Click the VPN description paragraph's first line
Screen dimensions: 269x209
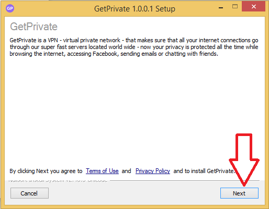pyautogui.click(x=134, y=40)
